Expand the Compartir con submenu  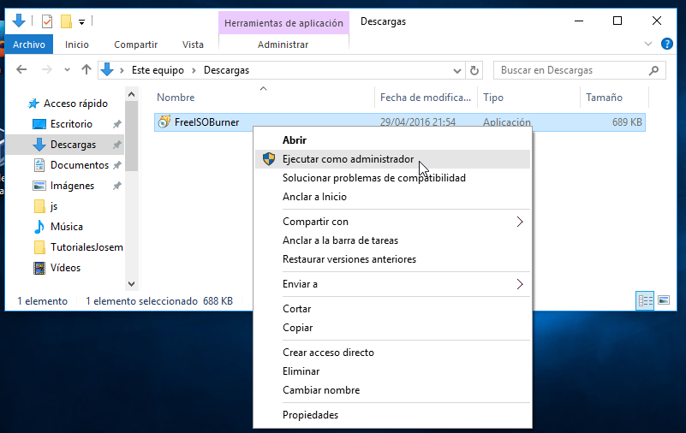[392, 222]
